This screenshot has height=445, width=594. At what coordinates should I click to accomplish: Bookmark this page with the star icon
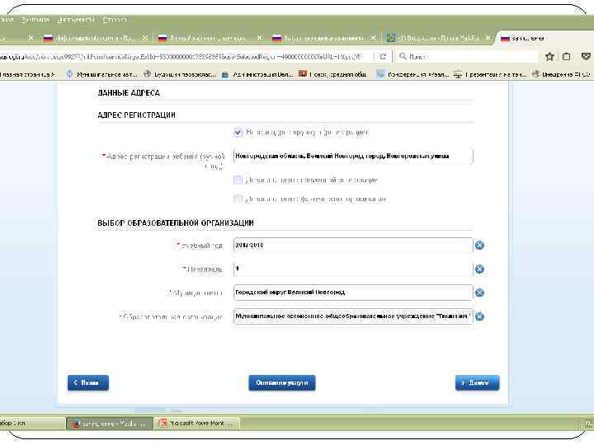click(549, 56)
